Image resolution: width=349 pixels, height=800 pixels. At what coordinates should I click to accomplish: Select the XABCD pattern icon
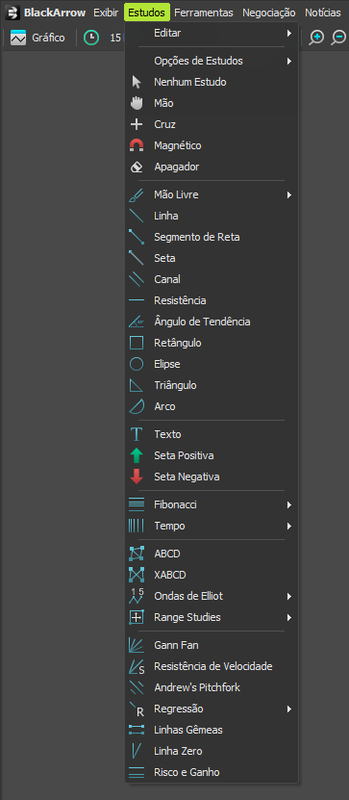136,575
